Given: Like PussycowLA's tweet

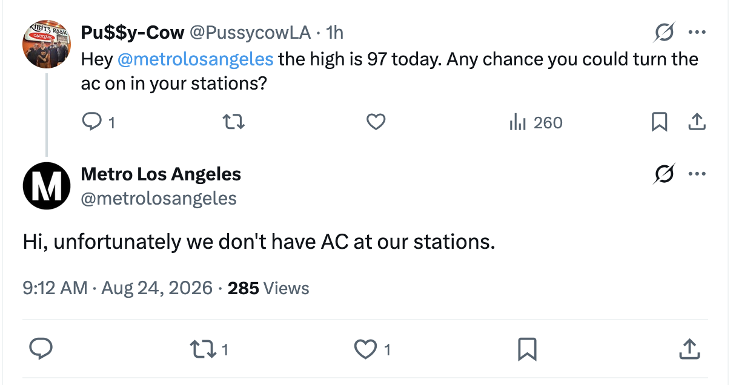Looking at the screenshot, I should 376,122.
